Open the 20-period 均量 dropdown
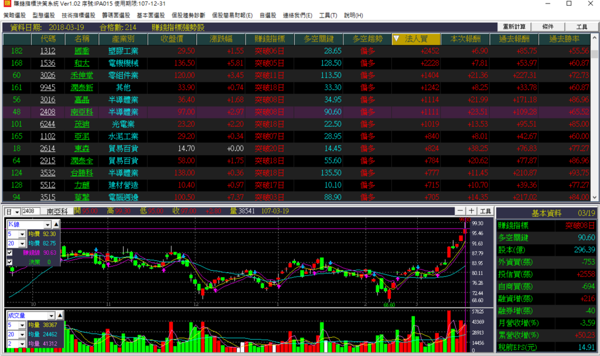The width and height of the screenshot is (600, 356). (22, 334)
